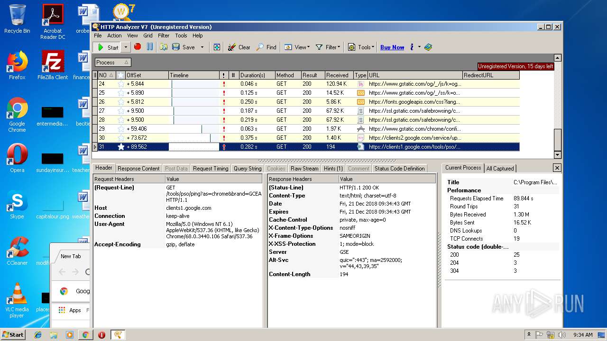This screenshot has height=341, width=607.
Task: Click the blue info icon
Action: point(412,47)
